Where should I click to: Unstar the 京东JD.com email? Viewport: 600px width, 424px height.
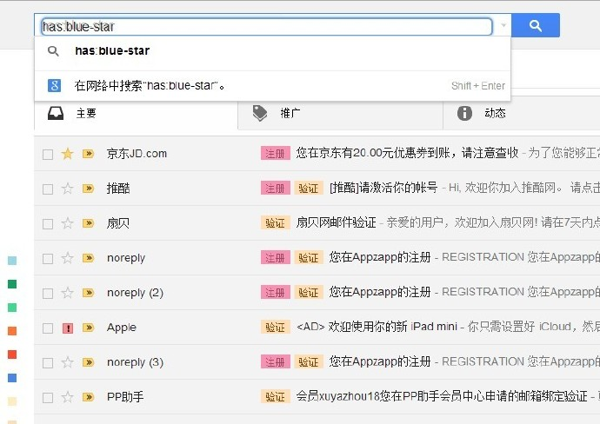click(x=67, y=154)
